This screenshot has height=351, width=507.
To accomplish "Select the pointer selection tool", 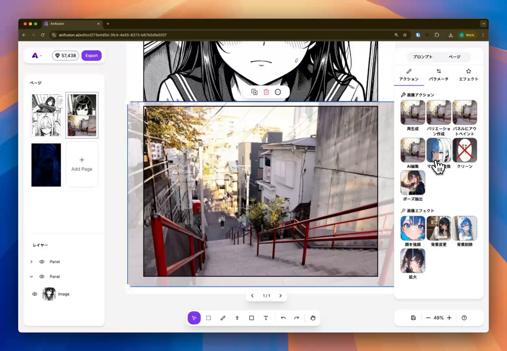I will click(194, 318).
